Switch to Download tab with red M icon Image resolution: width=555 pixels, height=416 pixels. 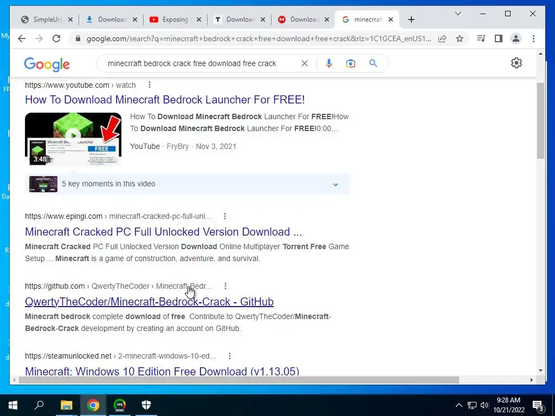coord(303,19)
